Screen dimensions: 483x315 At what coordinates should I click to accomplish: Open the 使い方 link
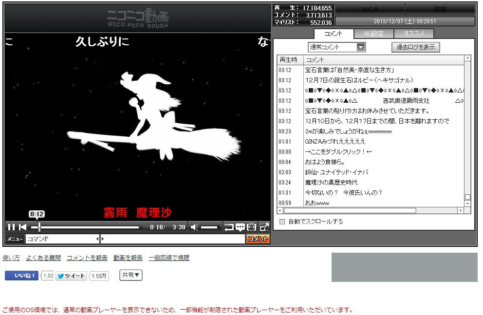11,258
